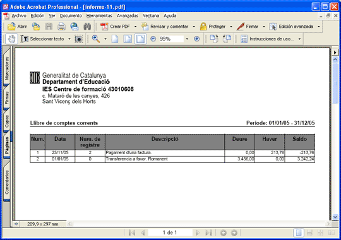Select the Hand tool
The width and height of the screenshot is (341, 240).
(x=11, y=39)
